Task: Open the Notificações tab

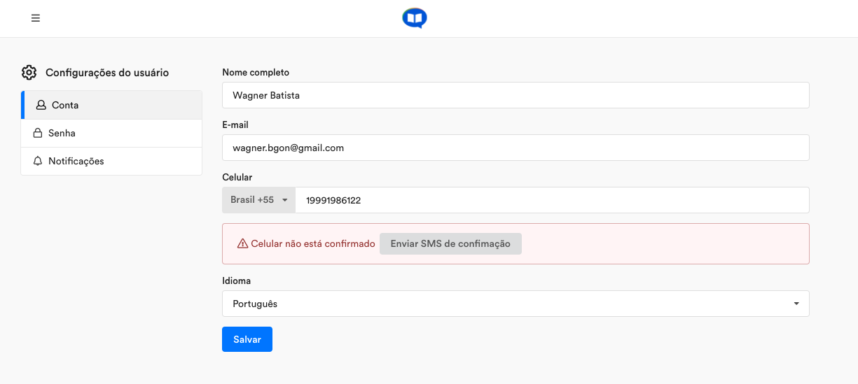Action: click(112, 161)
